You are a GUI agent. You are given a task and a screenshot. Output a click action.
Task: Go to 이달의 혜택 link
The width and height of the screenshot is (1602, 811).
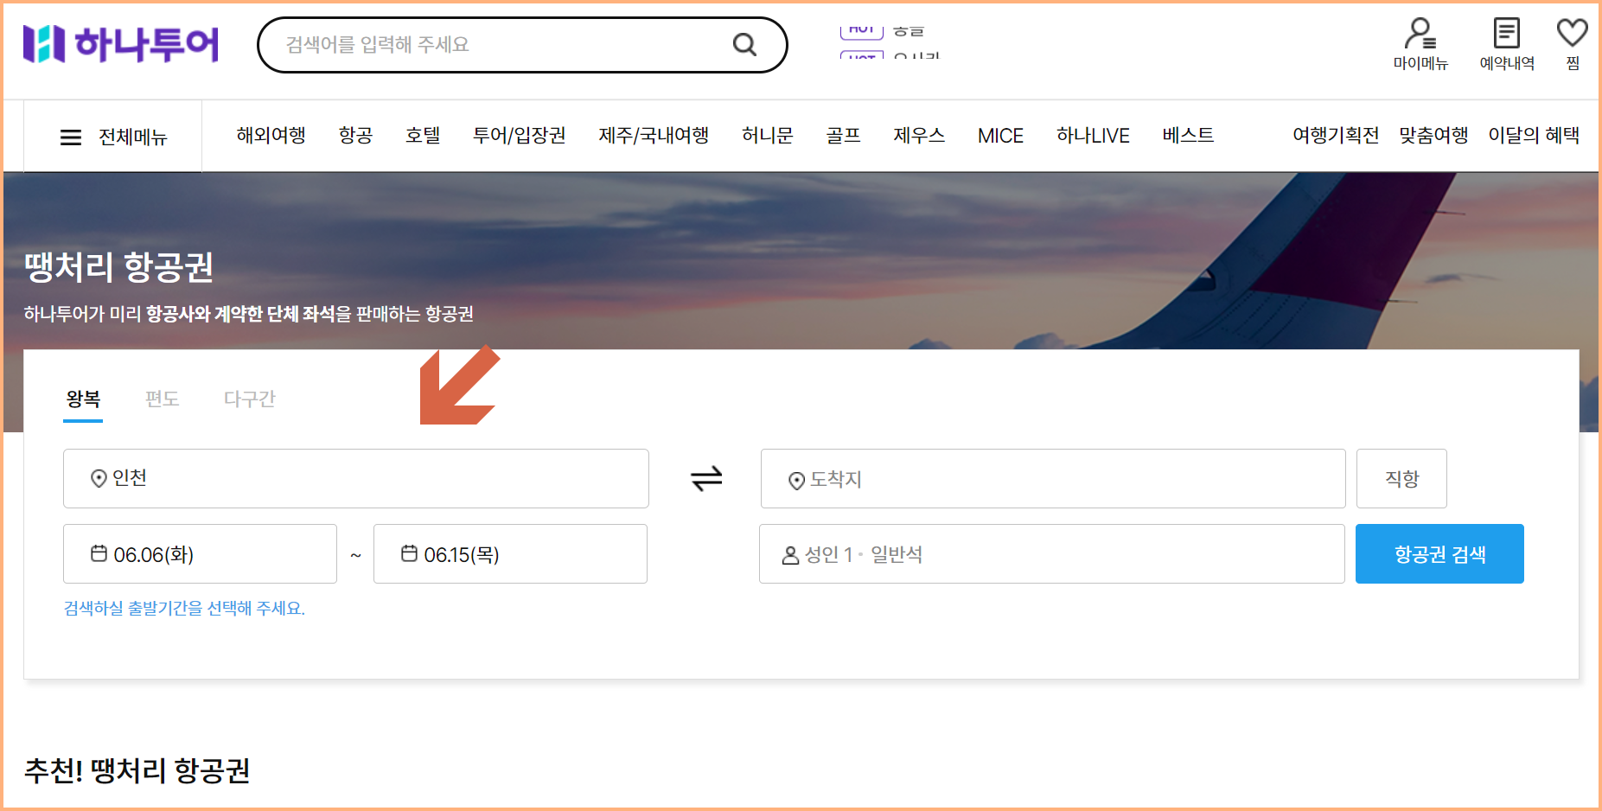1534,136
